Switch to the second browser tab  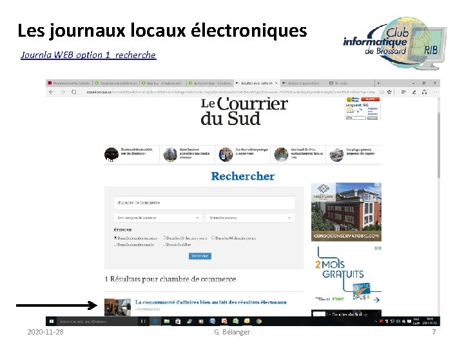[x=116, y=83]
